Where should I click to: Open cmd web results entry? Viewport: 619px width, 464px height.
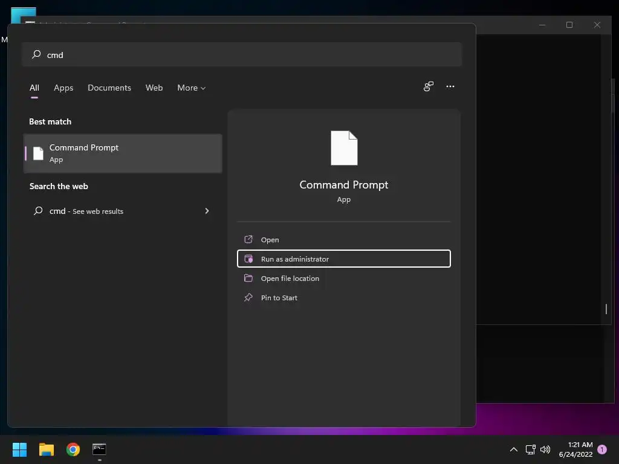pyautogui.click(x=123, y=211)
